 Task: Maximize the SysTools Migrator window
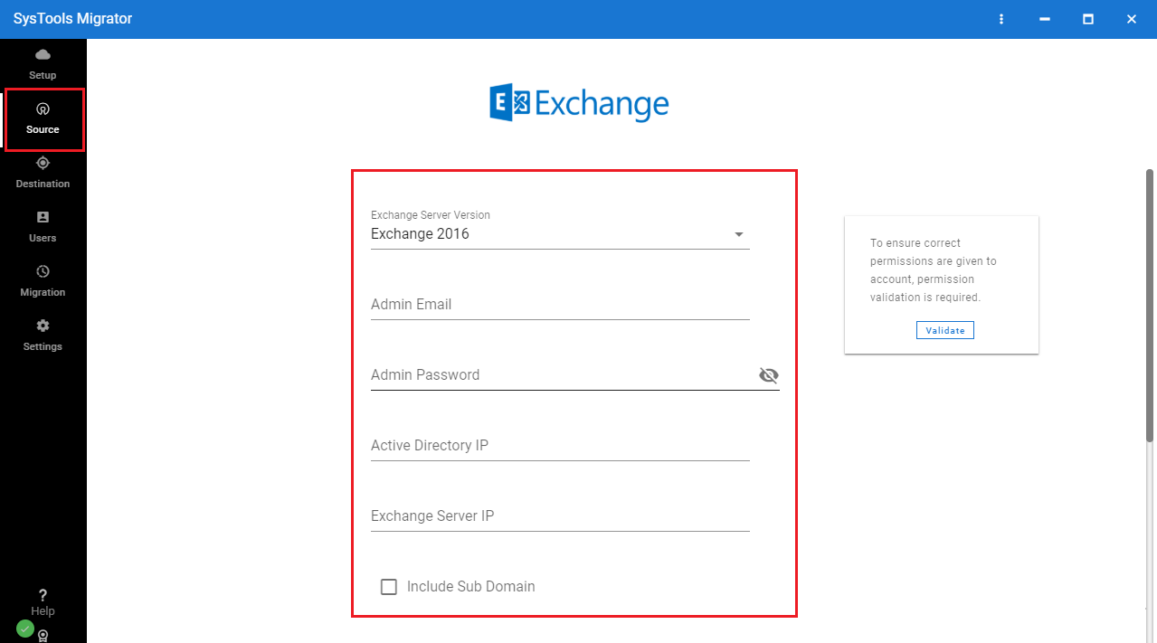click(x=1088, y=19)
